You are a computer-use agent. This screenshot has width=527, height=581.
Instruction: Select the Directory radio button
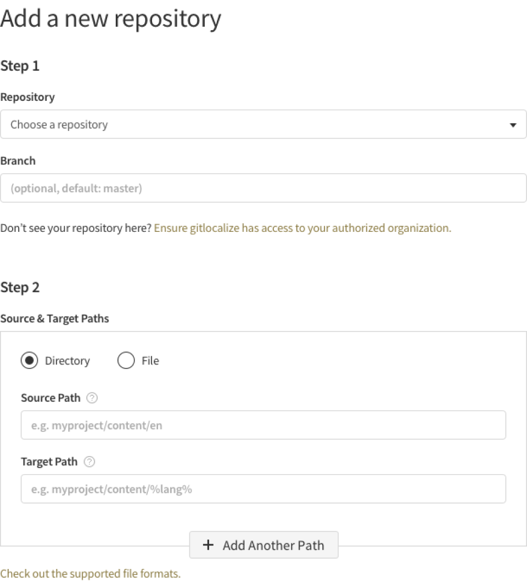click(x=29, y=361)
